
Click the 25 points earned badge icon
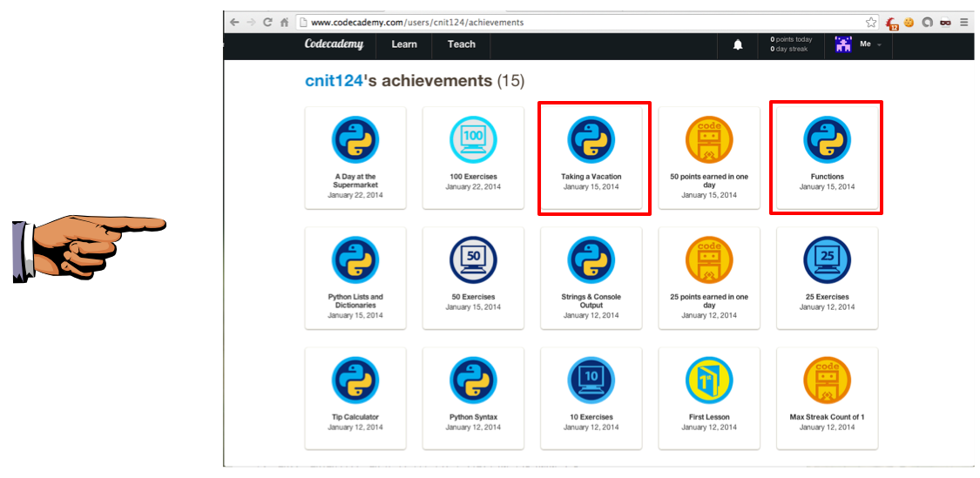click(x=709, y=260)
